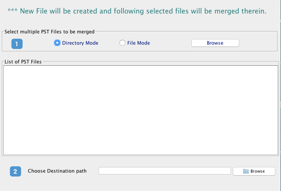Click the word Browse on the destination button
281x191 pixels.
258,171
